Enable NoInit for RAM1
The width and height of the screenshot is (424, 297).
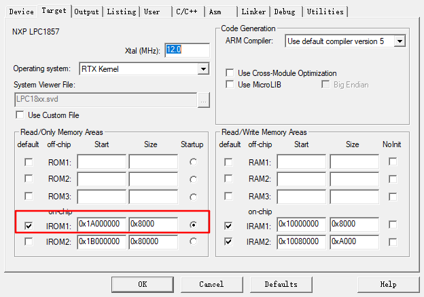(393, 162)
